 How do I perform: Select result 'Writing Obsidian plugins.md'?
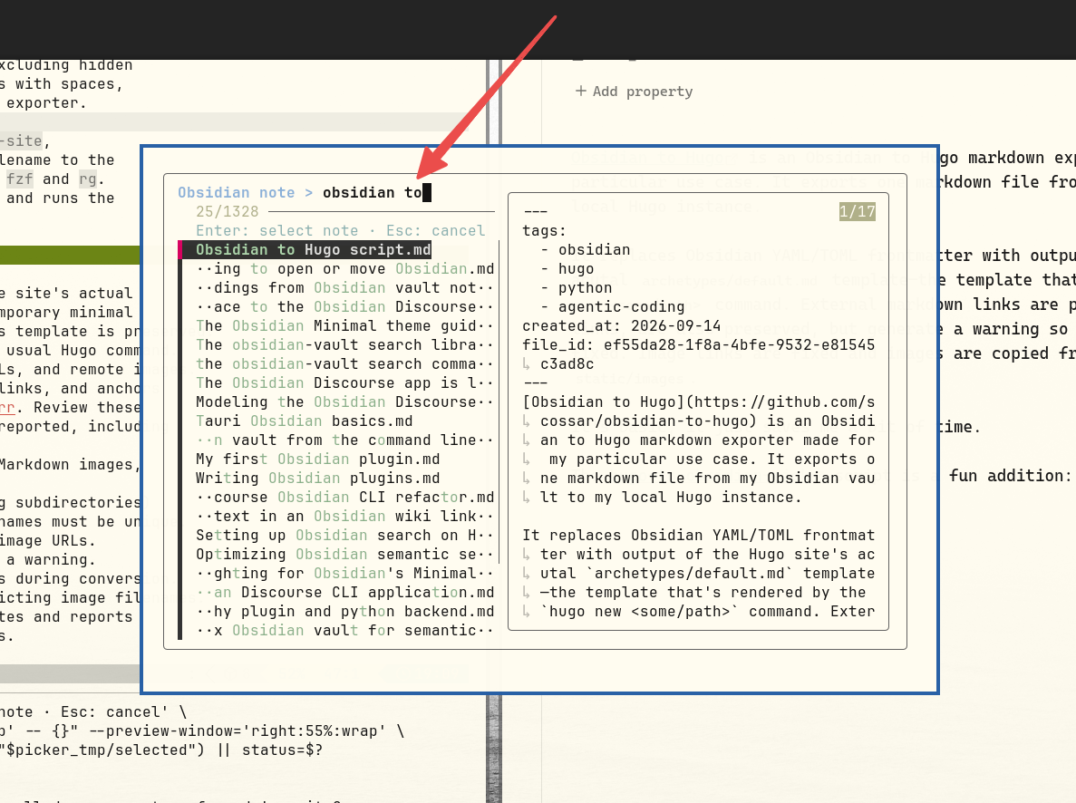[x=317, y=479]
